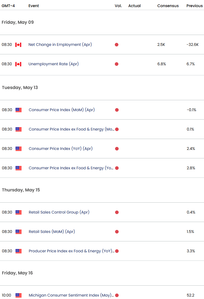Click the Canada flag next to Unemployment Rate

(x=18, y=64)
